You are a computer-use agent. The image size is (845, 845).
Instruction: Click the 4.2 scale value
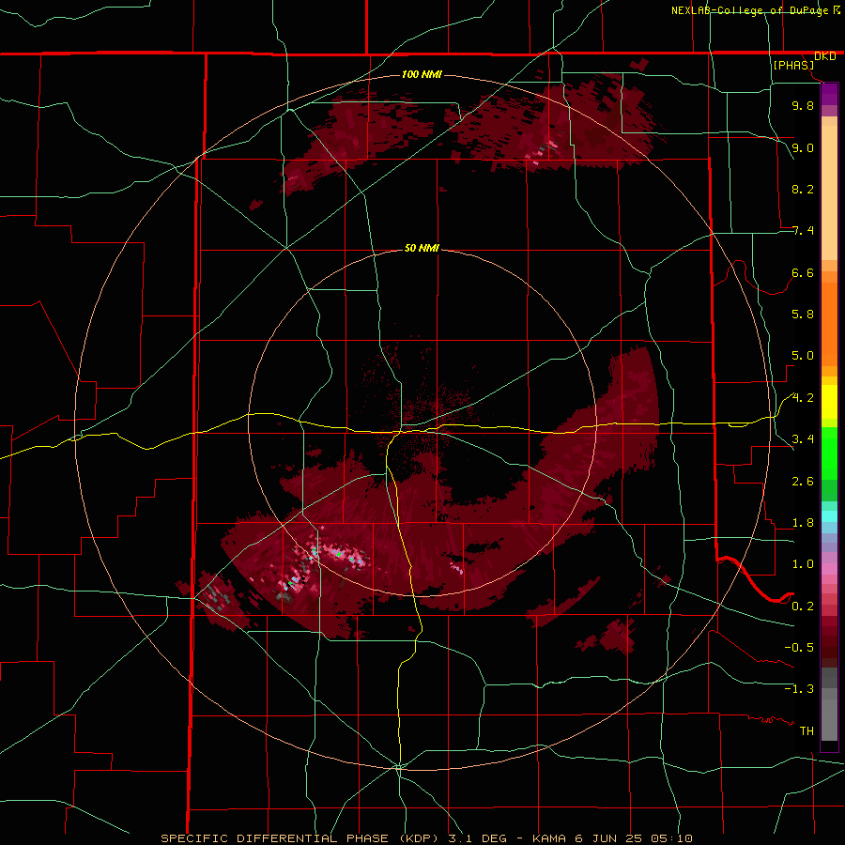click(x=803, y=398)
